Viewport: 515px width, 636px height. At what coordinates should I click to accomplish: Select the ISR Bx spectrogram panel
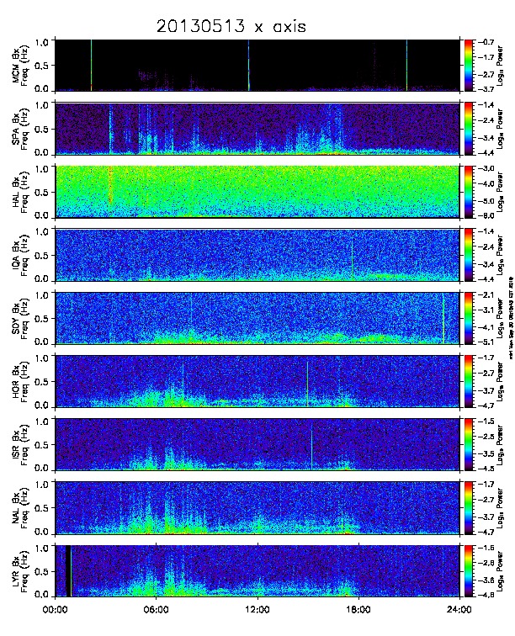(257, 444)
